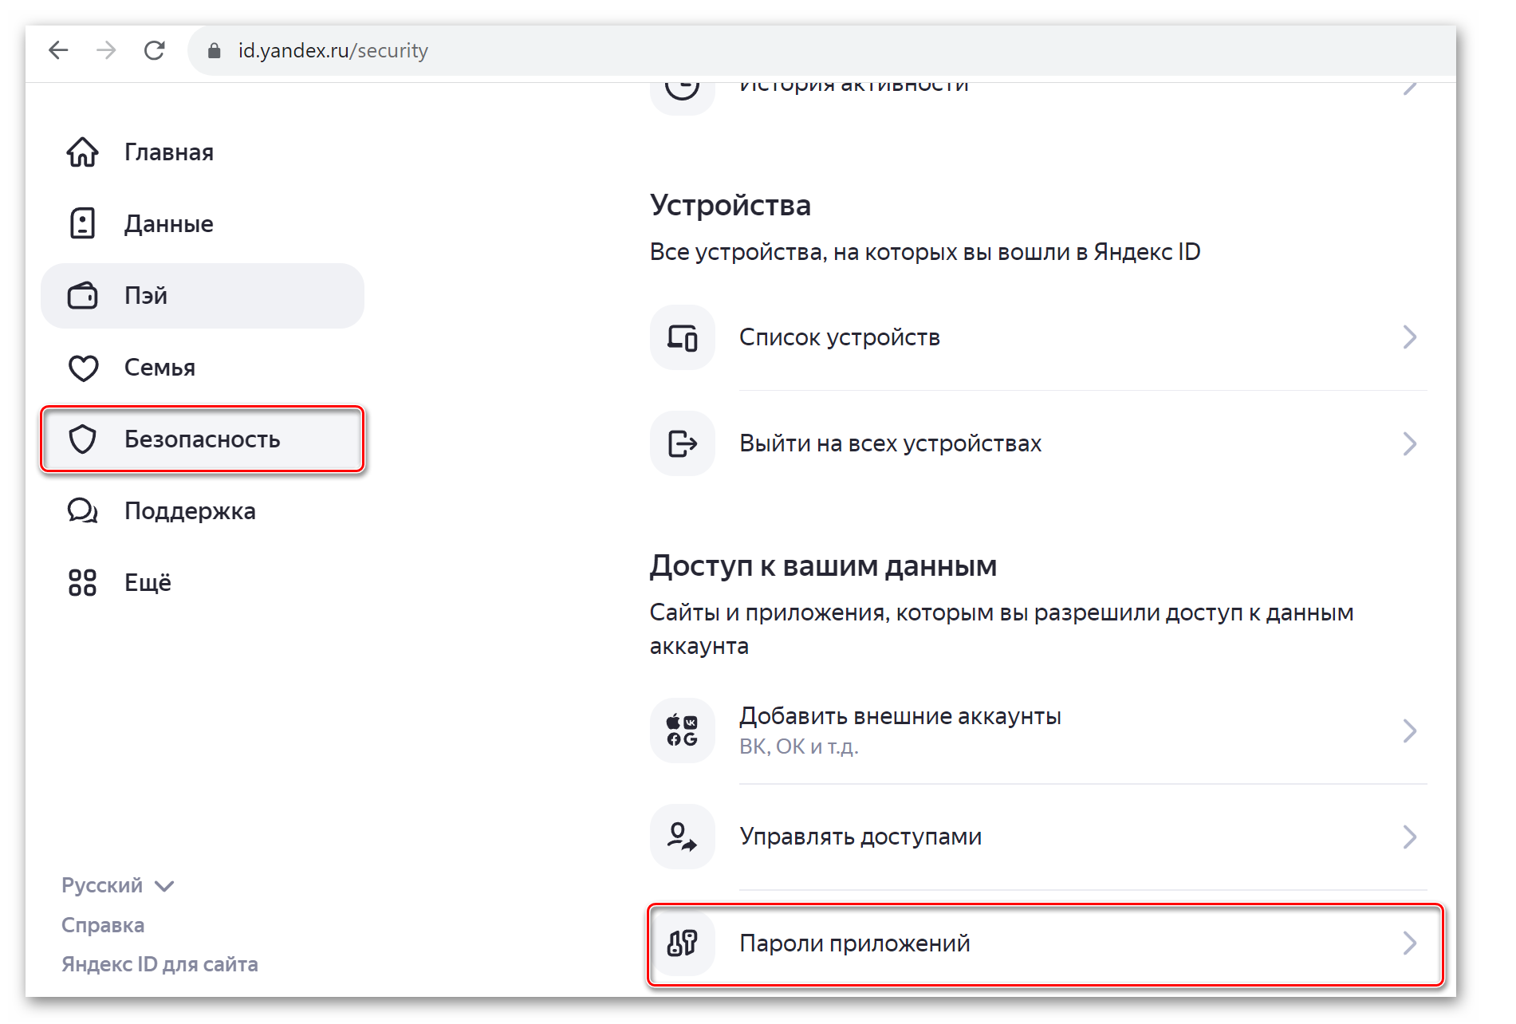Image resolution: width=1516 pixels, height=1024 pixels.
Task: Open the Семья sidebar item
Action: coord(203,368)
